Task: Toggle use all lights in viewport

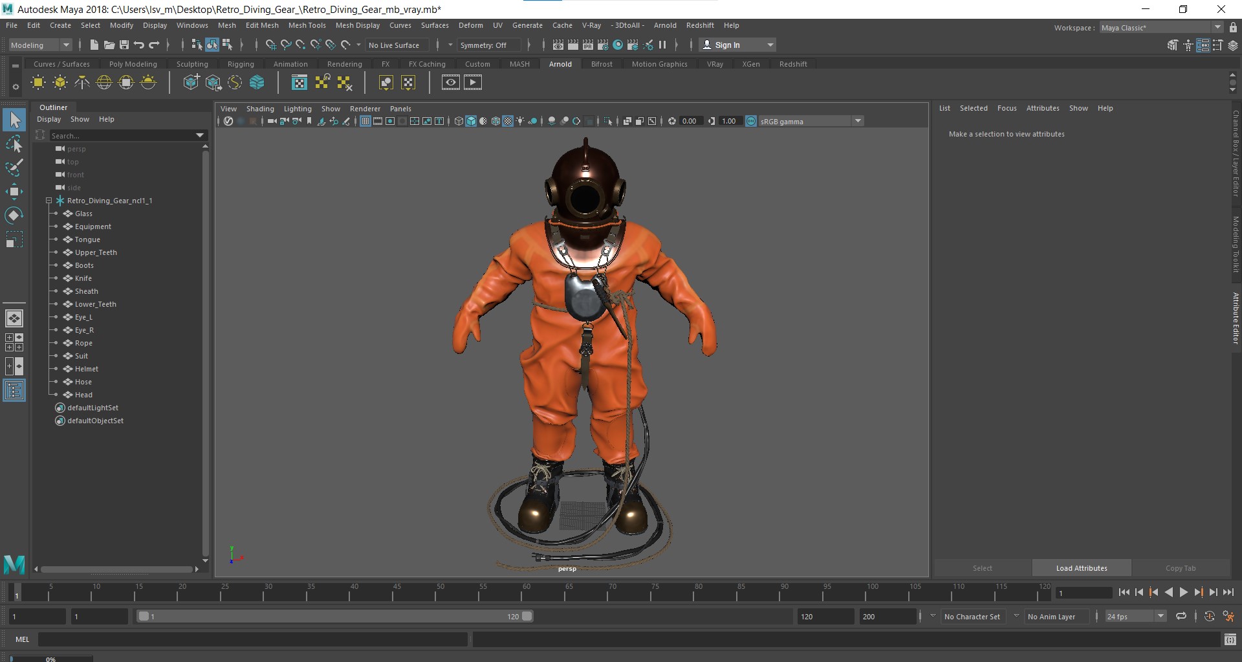Action: (x=520, y=121)
